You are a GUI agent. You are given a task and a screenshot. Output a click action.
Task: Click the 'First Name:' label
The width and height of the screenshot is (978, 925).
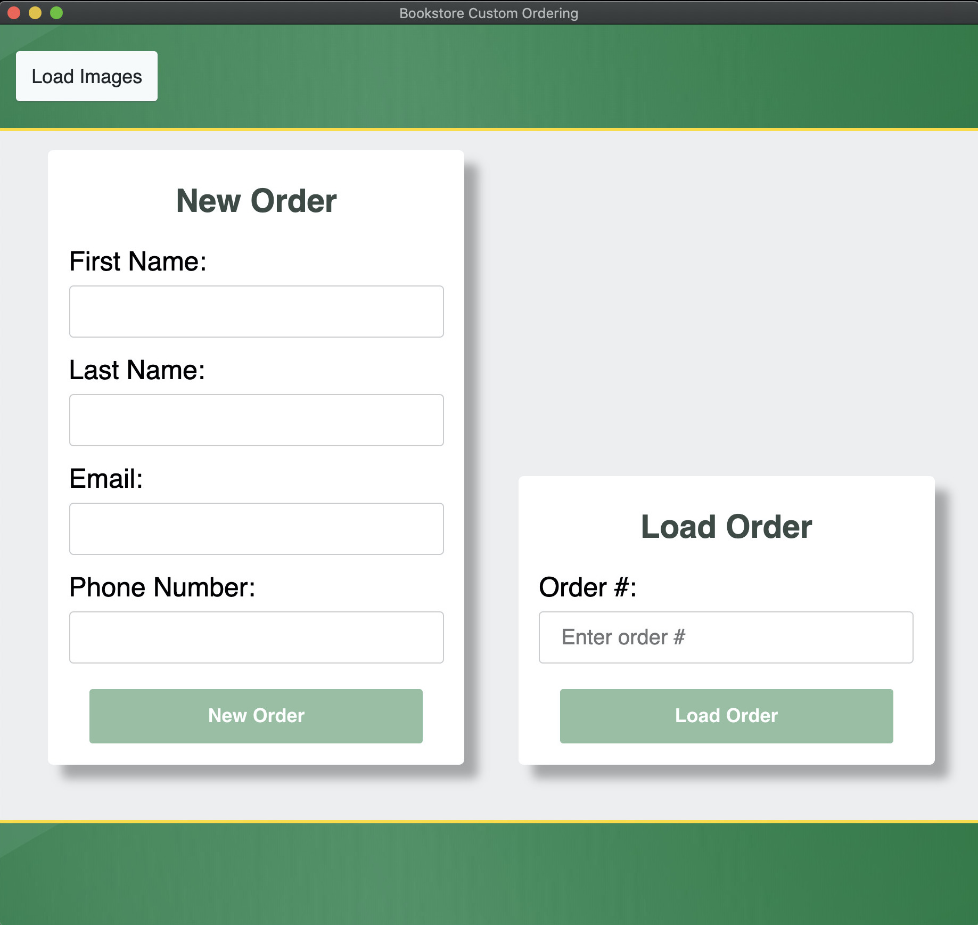point(138,261)
